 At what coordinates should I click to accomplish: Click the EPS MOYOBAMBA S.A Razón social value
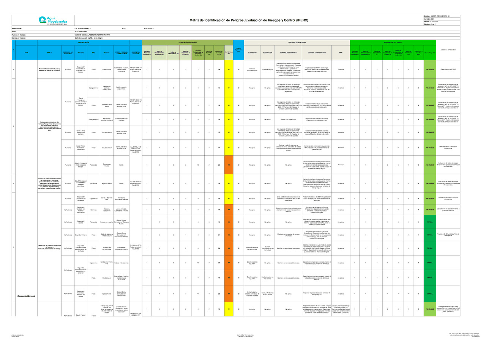click(84, 28)
